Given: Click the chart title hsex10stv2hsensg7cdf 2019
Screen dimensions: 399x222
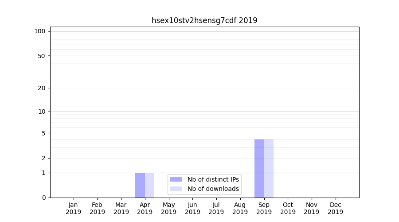Looking at the screenshot, I should 204,20.
